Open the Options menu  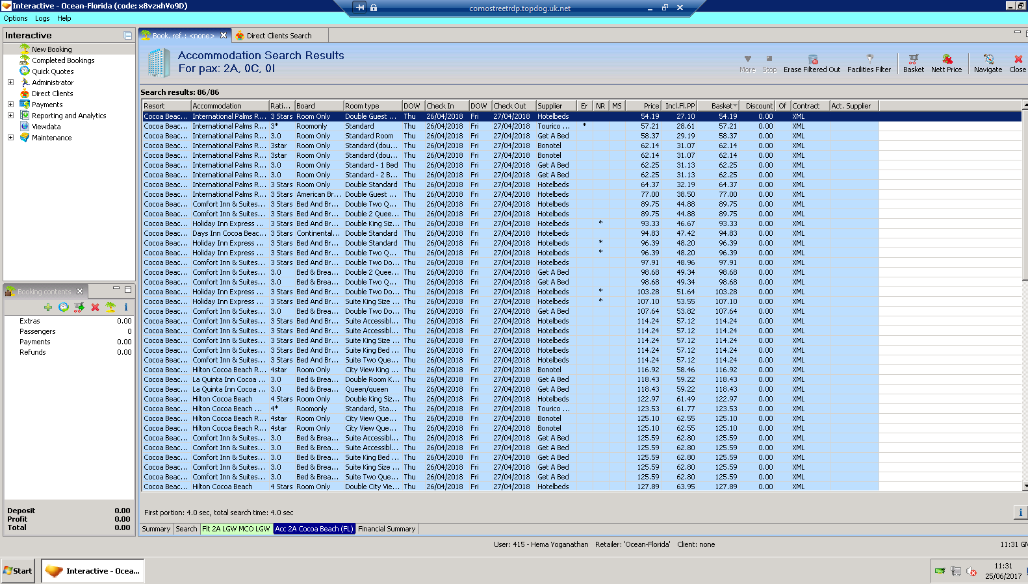[x=16, y=18]
